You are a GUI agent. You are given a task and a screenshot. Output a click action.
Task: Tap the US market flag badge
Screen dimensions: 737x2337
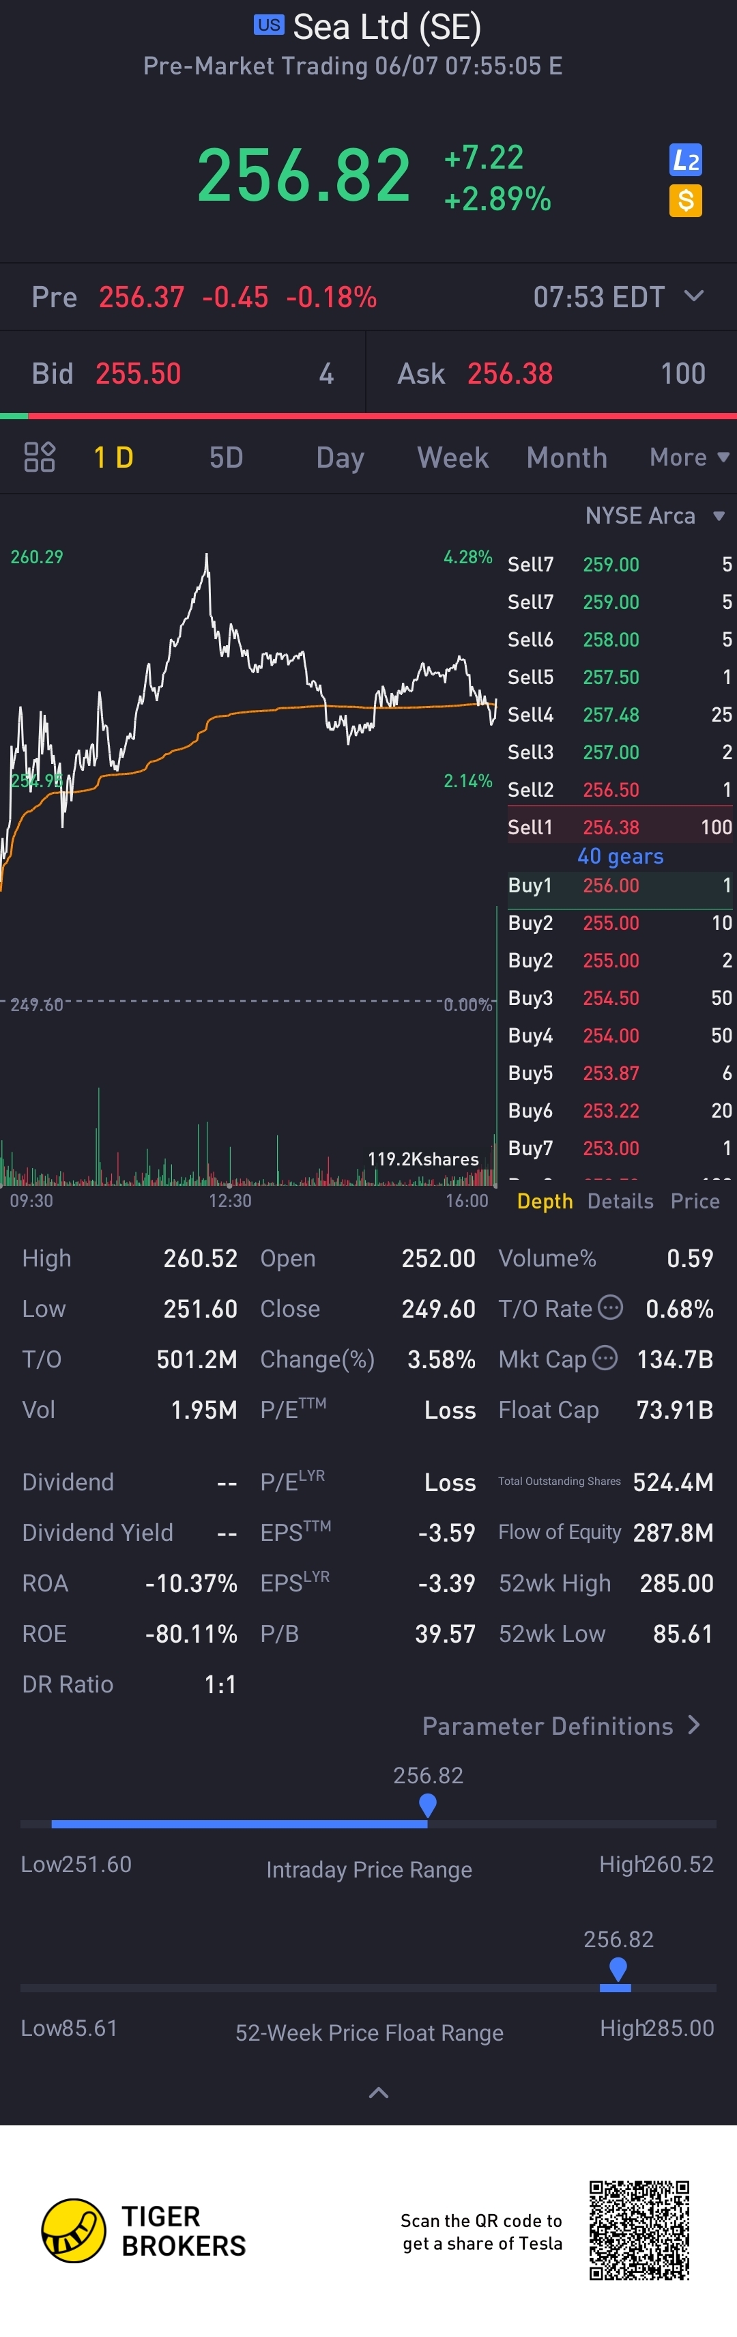(x=268, y=25)
